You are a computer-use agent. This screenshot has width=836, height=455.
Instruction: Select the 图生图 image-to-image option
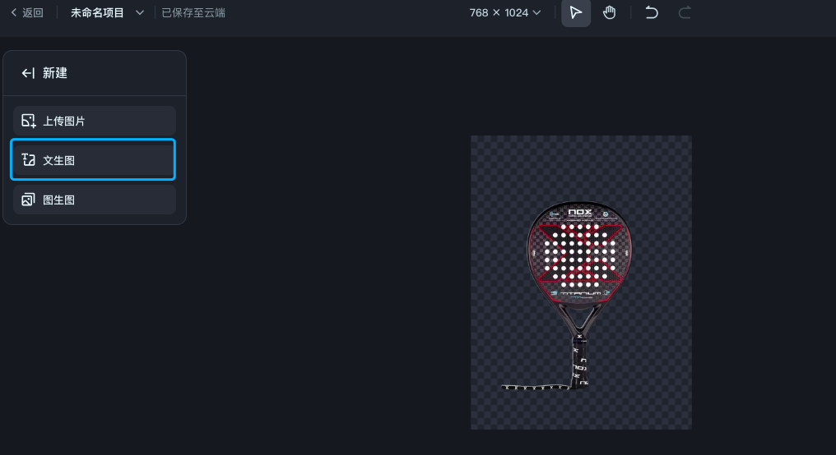pyautogui.click(x=95, y=200)
